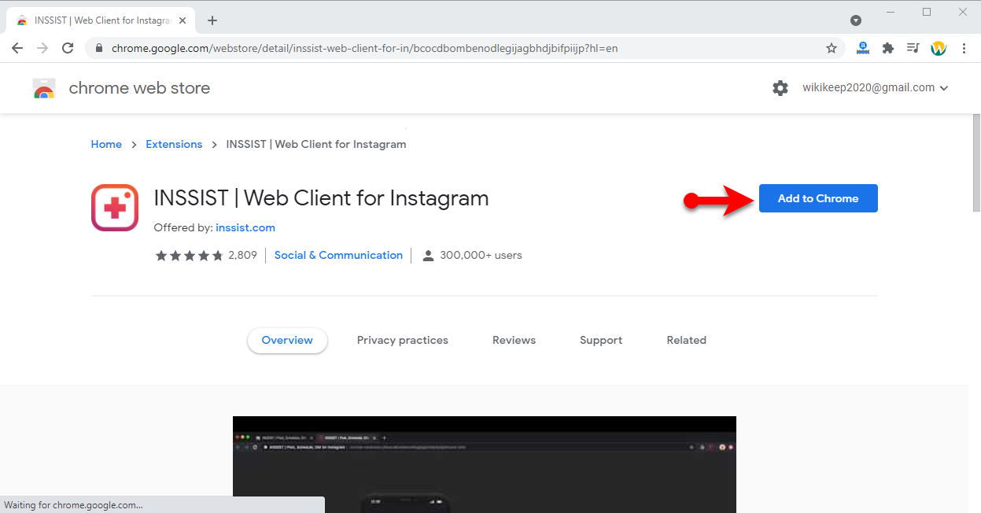Screen dimensions: 981x513
Task: Go back to the previous page
Action: tap(17, 48)
